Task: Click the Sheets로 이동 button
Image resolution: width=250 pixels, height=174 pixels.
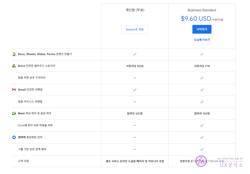Action: pyautogui.click(x=135, y=29)
